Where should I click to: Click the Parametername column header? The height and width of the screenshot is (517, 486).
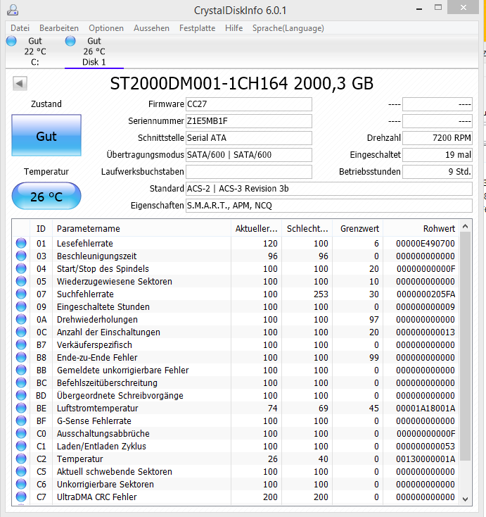(141, 228)
